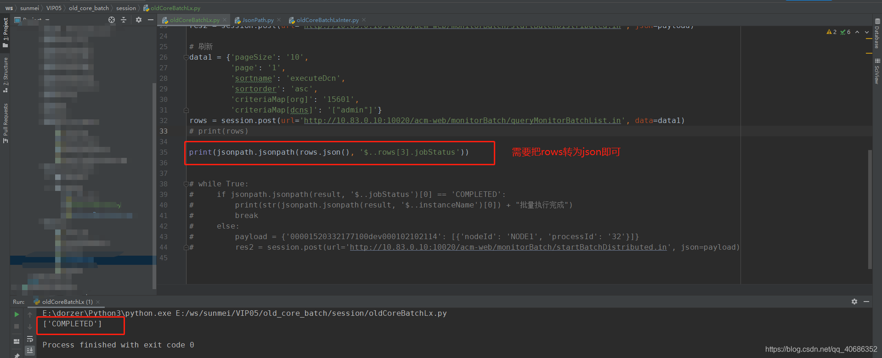Toggle scroll to end in Run console

30,350
